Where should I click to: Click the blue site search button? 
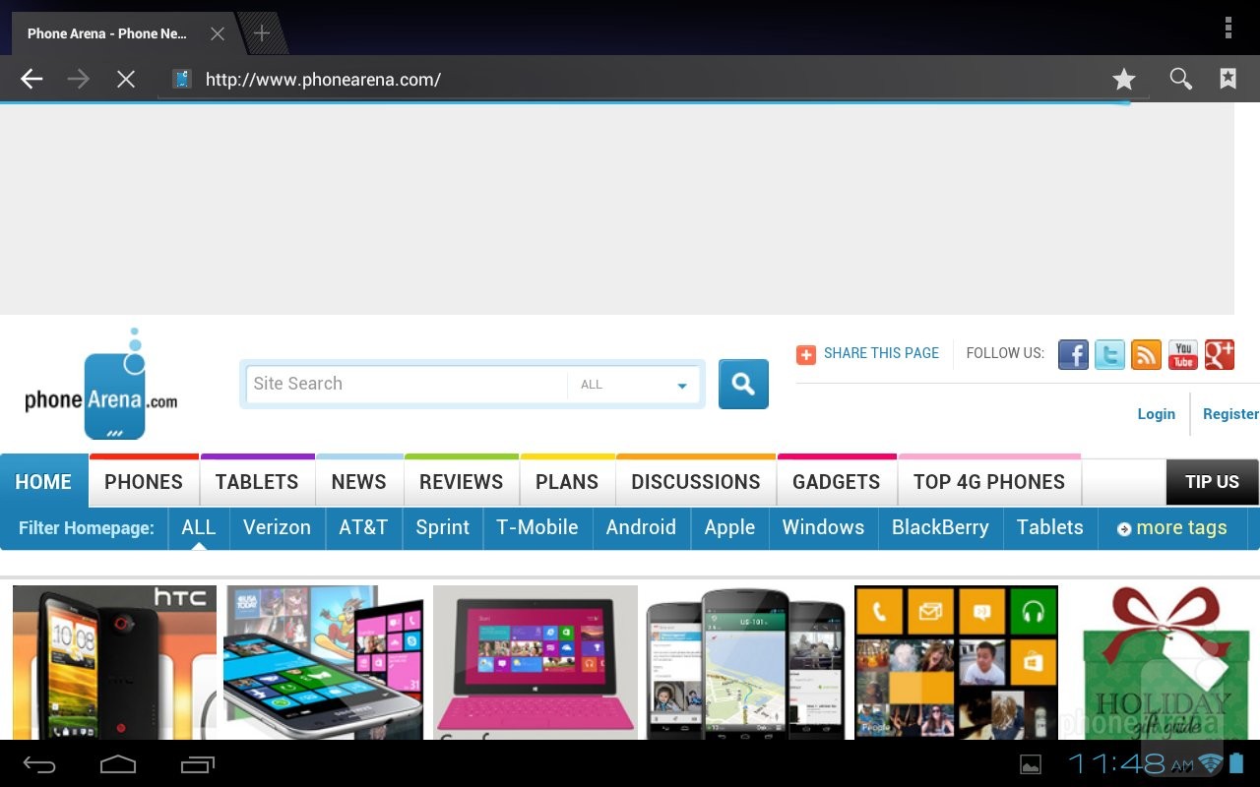coord(743,384)
